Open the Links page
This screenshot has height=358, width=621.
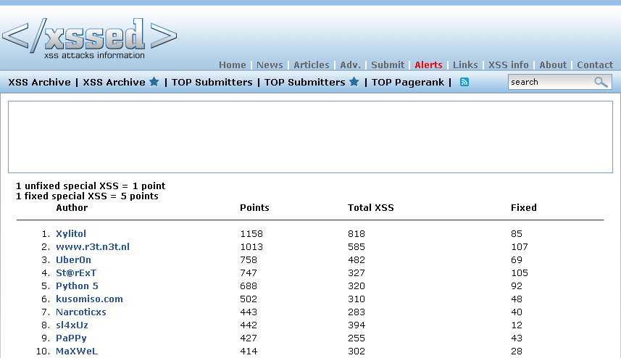coord(465,65)
